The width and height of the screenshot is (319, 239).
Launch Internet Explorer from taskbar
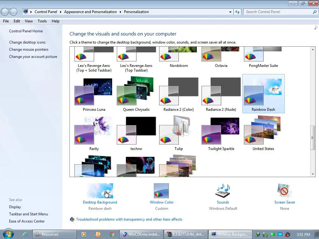25,234
